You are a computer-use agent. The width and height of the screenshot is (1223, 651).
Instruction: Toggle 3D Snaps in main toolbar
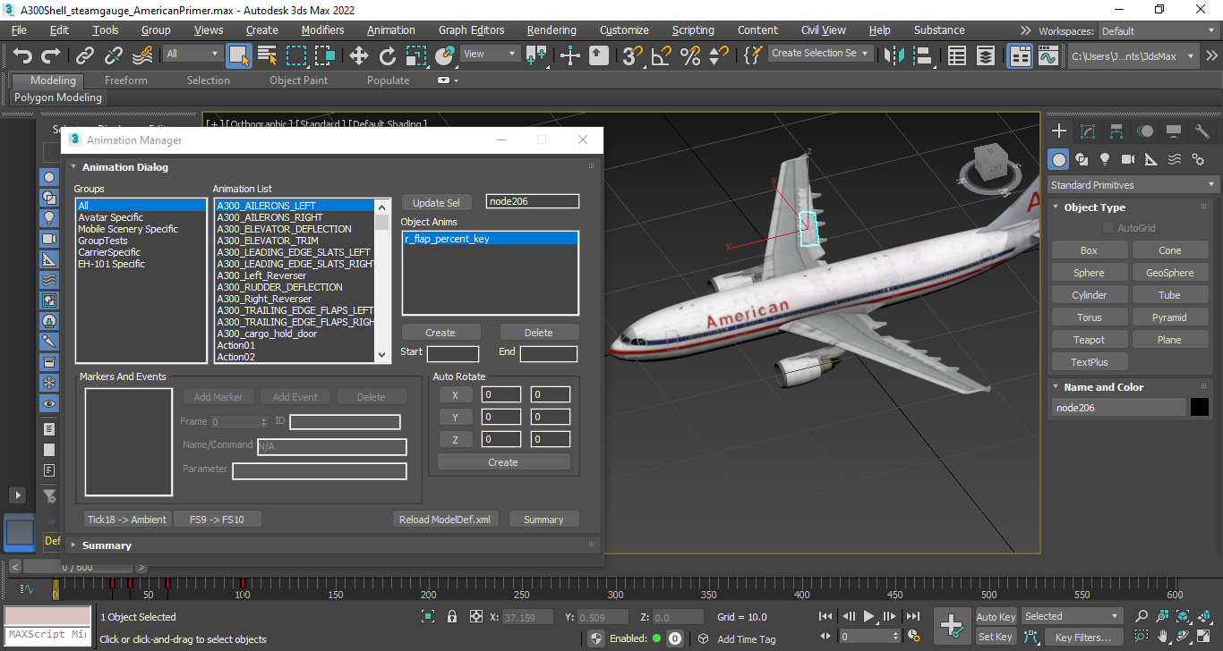(633, 55)
